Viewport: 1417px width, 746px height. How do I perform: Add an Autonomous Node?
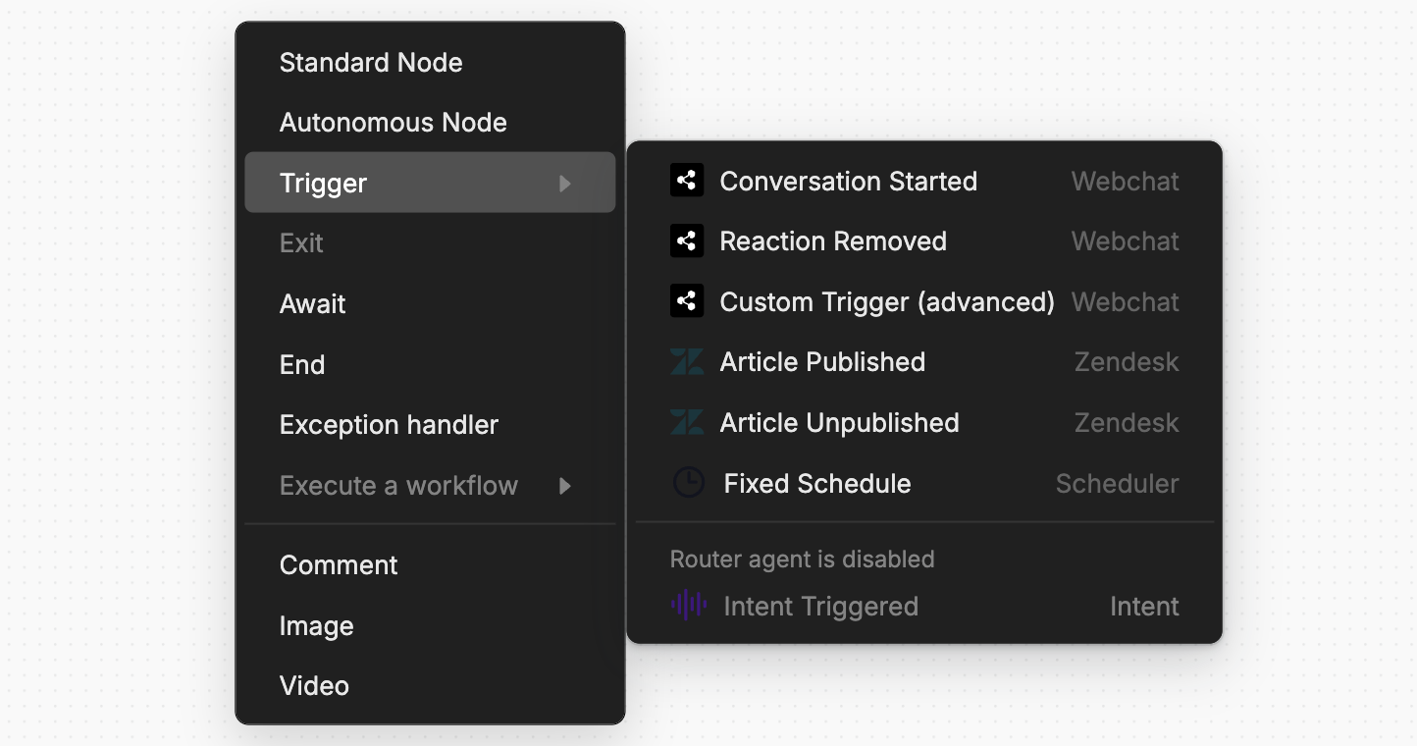point(393,122)
